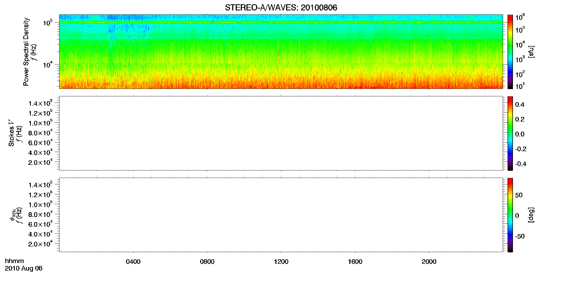Click the 0.2 label on Stokes V color bar
The height and width of the screenshot is (289, 562).
[520, 119]
